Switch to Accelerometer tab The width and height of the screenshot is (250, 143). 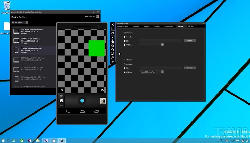(122, 26)
